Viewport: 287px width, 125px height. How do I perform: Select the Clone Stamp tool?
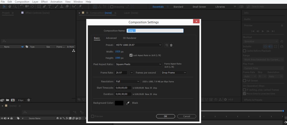click(62, 6)
